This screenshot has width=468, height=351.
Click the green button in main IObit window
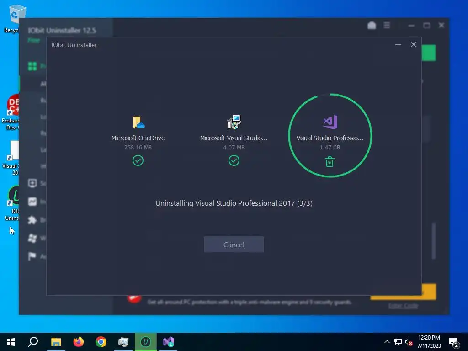click(429, 53)
